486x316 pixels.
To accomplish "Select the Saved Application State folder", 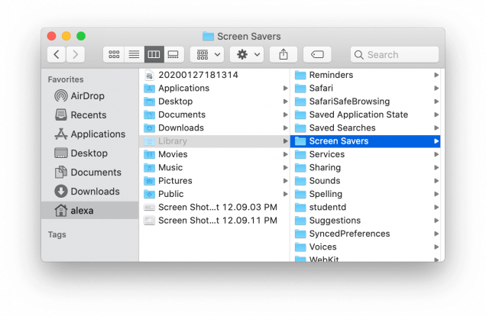I will tap(365, 114).
